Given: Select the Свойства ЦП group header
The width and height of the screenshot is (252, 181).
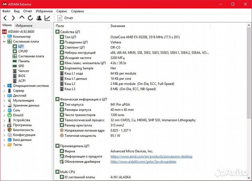Looking at the screenshot, I should pyautogui.click(x=68, y=32).
